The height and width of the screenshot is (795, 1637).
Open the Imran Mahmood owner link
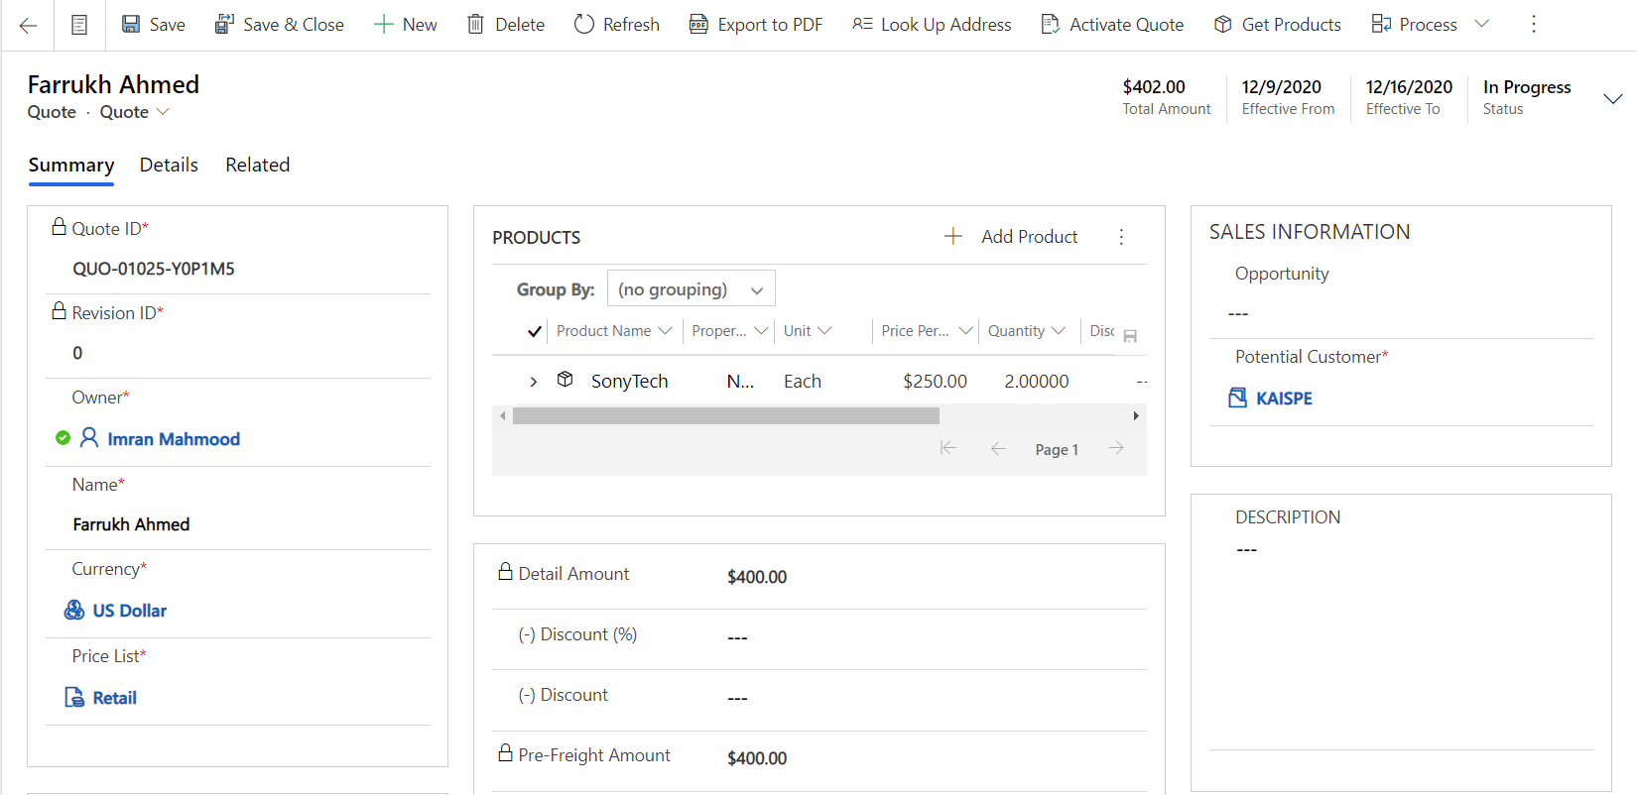coord(174,439)
